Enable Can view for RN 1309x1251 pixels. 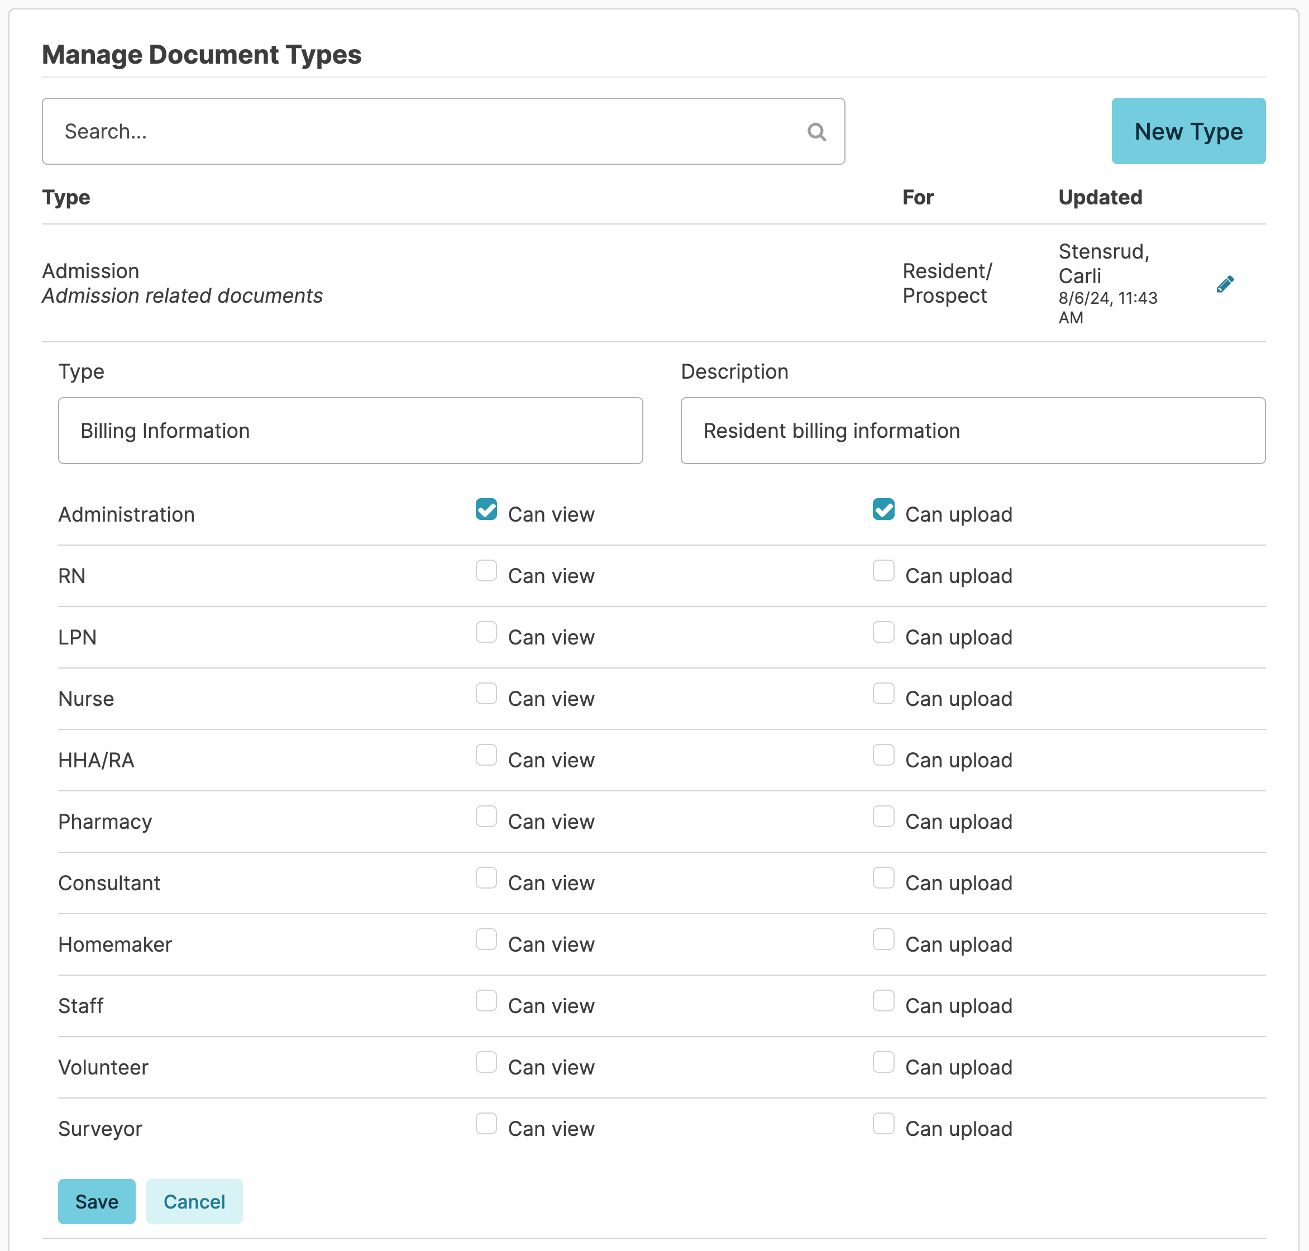coord(486,571)
